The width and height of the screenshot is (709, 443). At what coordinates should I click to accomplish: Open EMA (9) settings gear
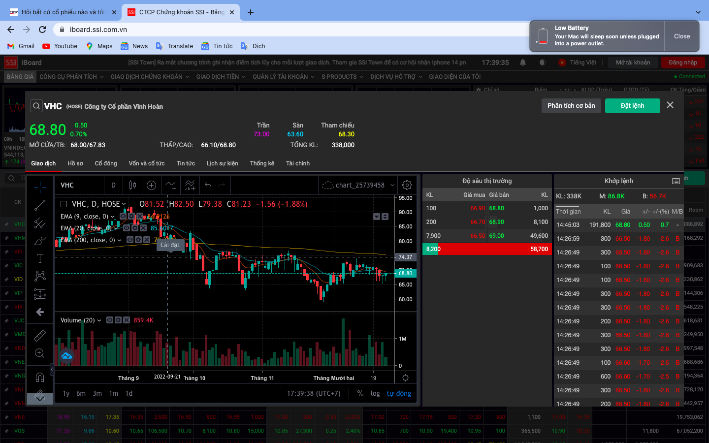[131, 217]
